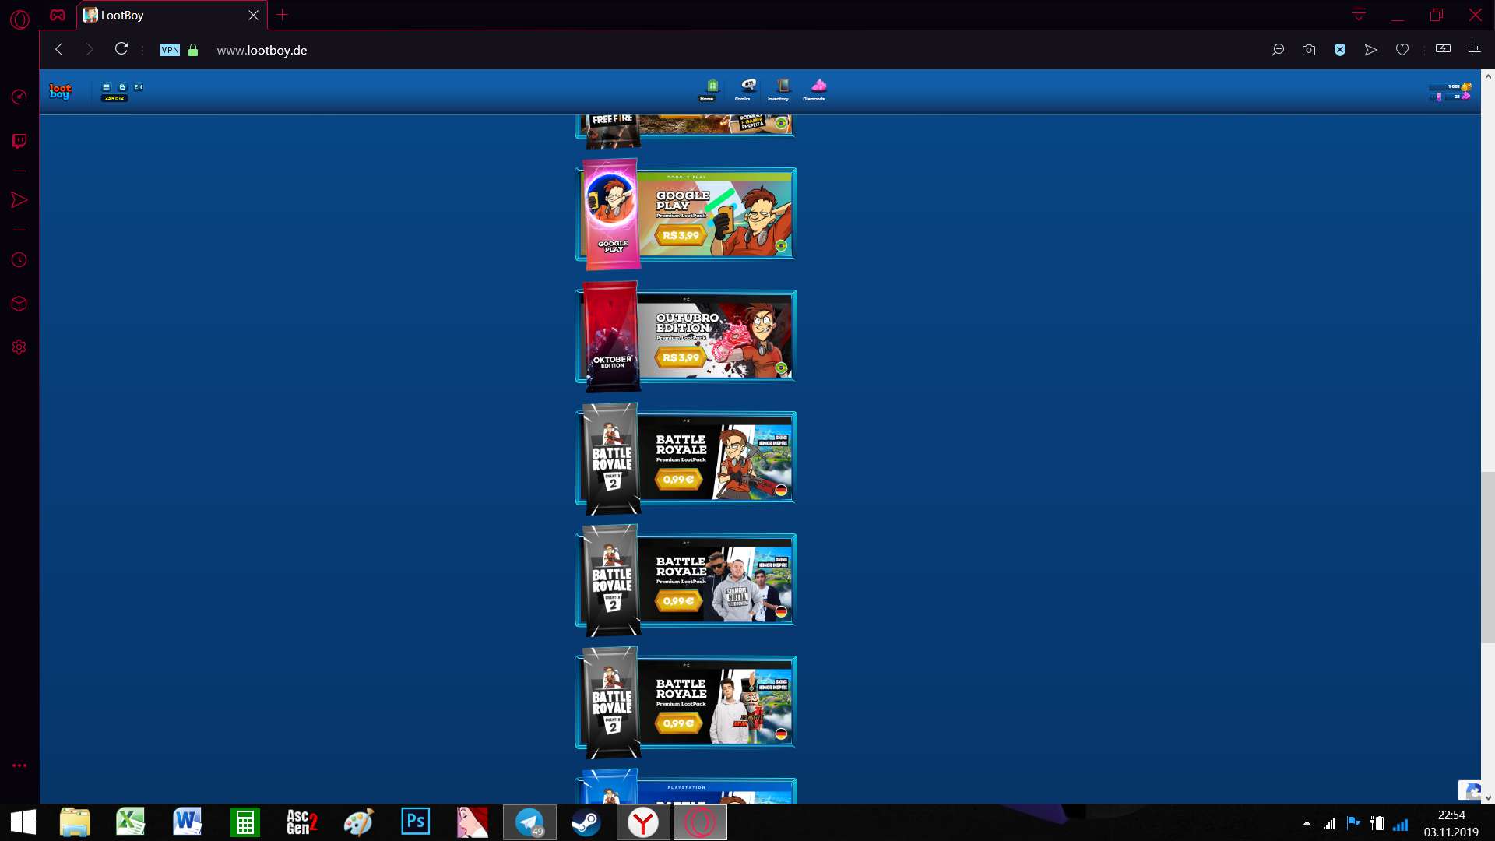Open GX Corner gamepad tab icon

[x=58, y=15]
